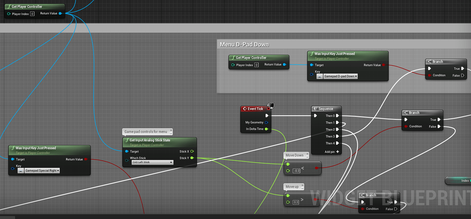The height and width of the screenshot is (219, 471).
Task: Select the Event Tick node header
Action: point(255,109)
